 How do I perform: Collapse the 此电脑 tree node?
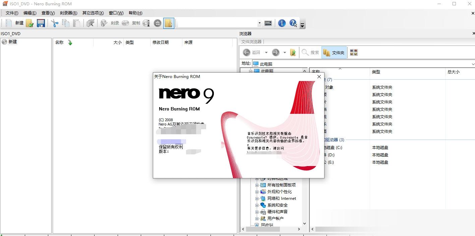(250, 71)
